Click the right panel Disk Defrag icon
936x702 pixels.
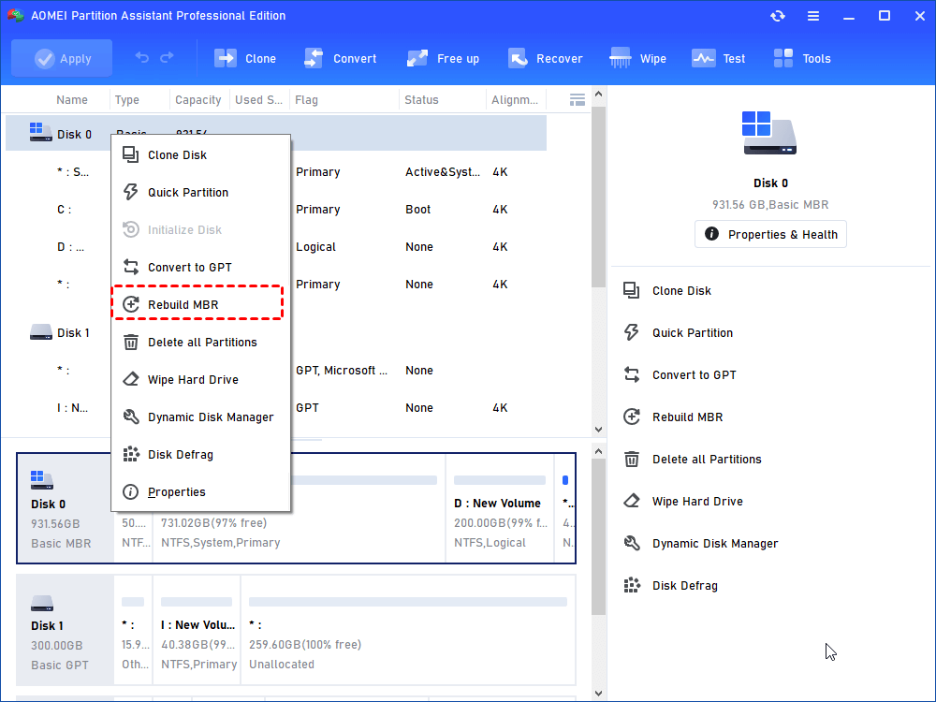[632, 586]
